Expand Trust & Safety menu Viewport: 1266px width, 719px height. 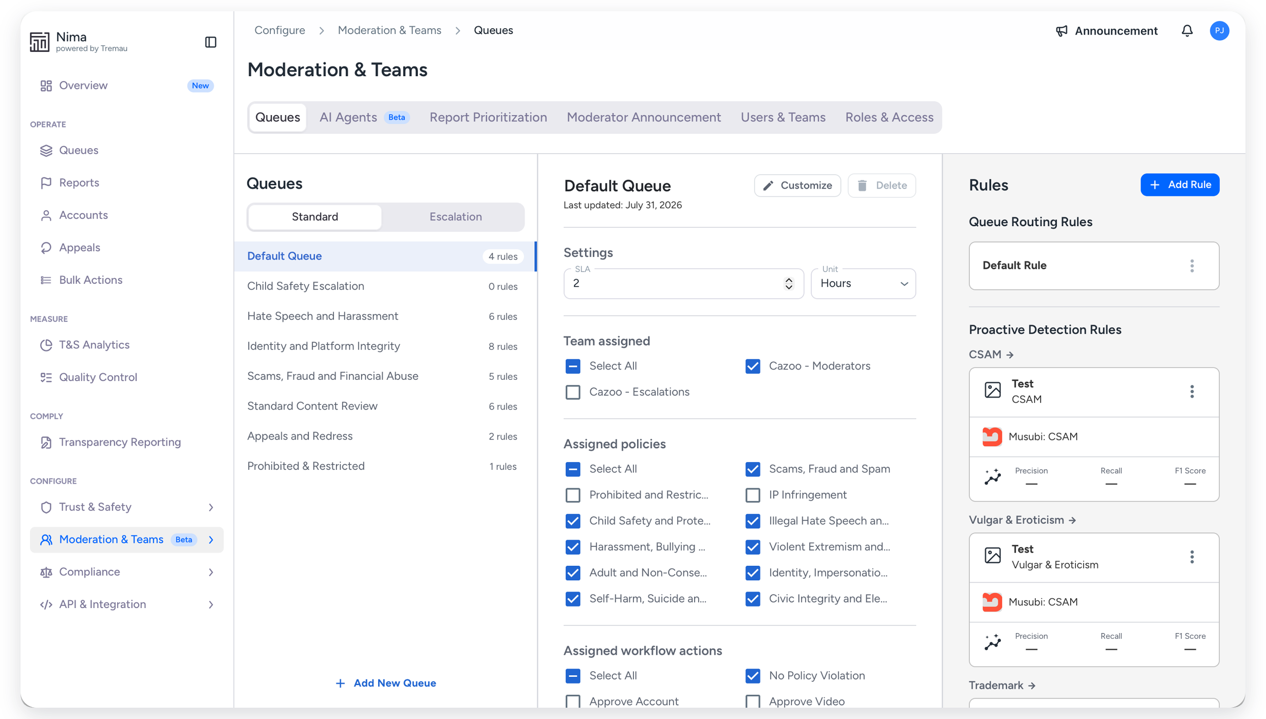(211, 507)
